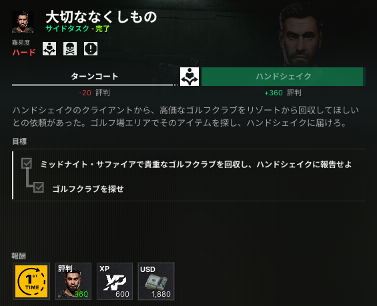
Task: Click the character portrait beside the mission title
Action: pyautogui.click(x=23, y=22)
